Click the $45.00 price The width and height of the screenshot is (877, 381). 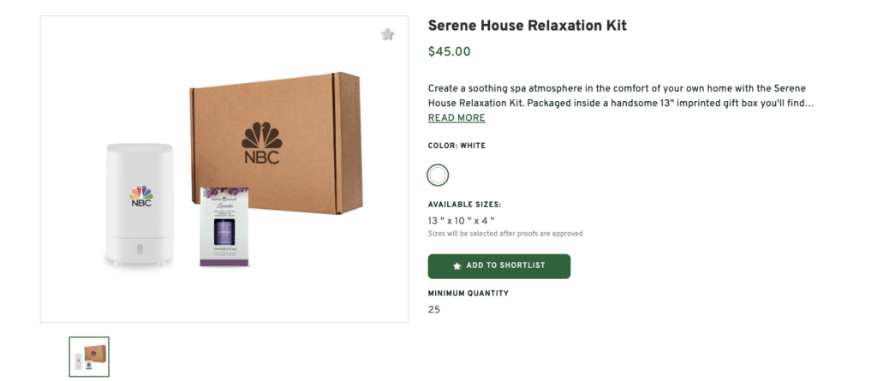[450, 51]
